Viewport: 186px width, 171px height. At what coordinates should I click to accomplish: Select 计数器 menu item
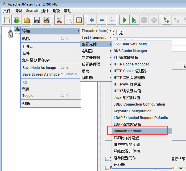[142, 165]
